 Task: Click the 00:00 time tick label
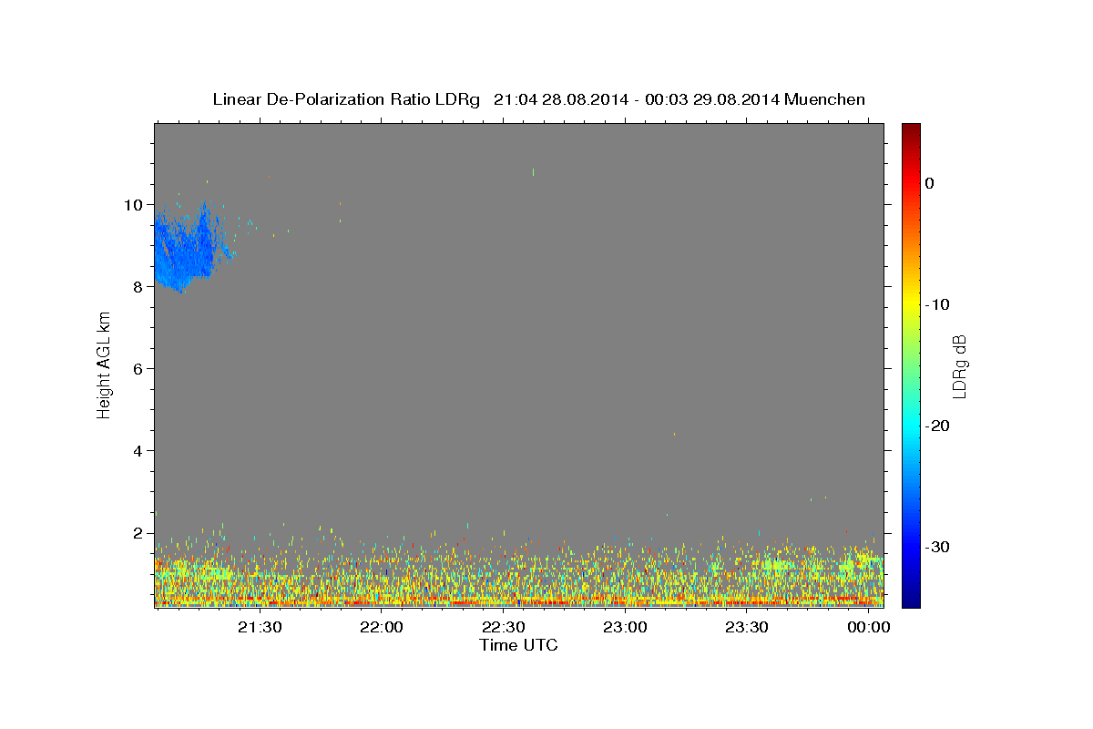coord(869,627)
